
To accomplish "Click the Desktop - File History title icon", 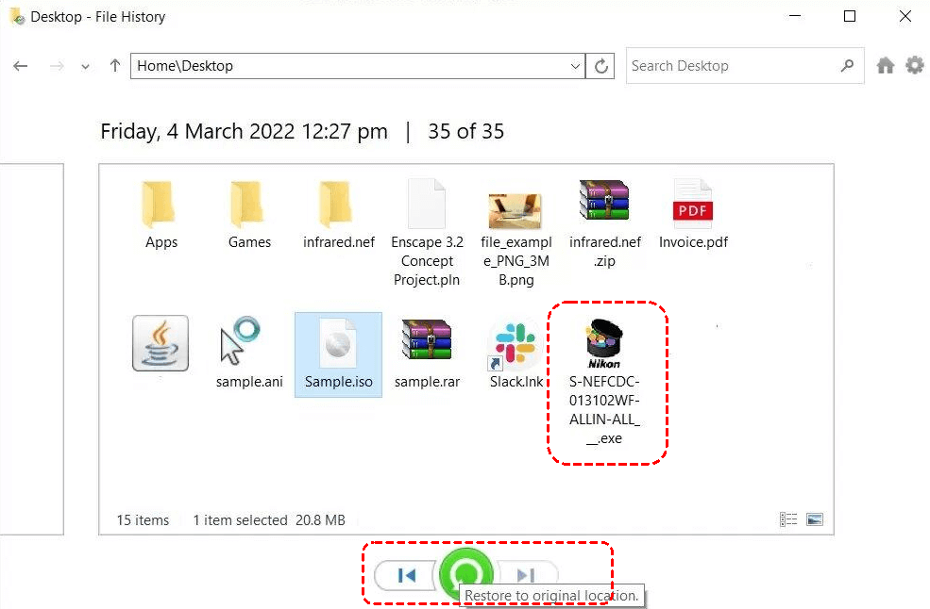I will click(17, 17).
